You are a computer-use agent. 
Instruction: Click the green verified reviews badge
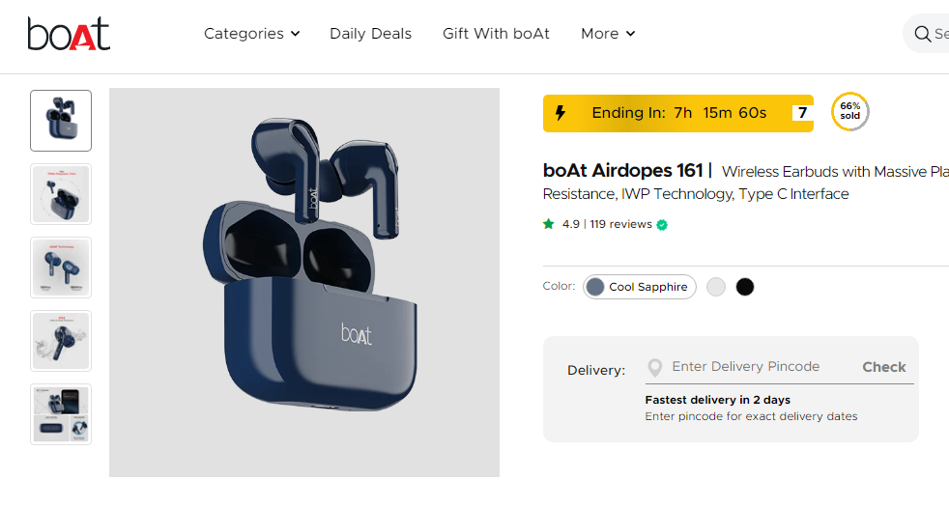pyautogui.click(x=662, y=225)
